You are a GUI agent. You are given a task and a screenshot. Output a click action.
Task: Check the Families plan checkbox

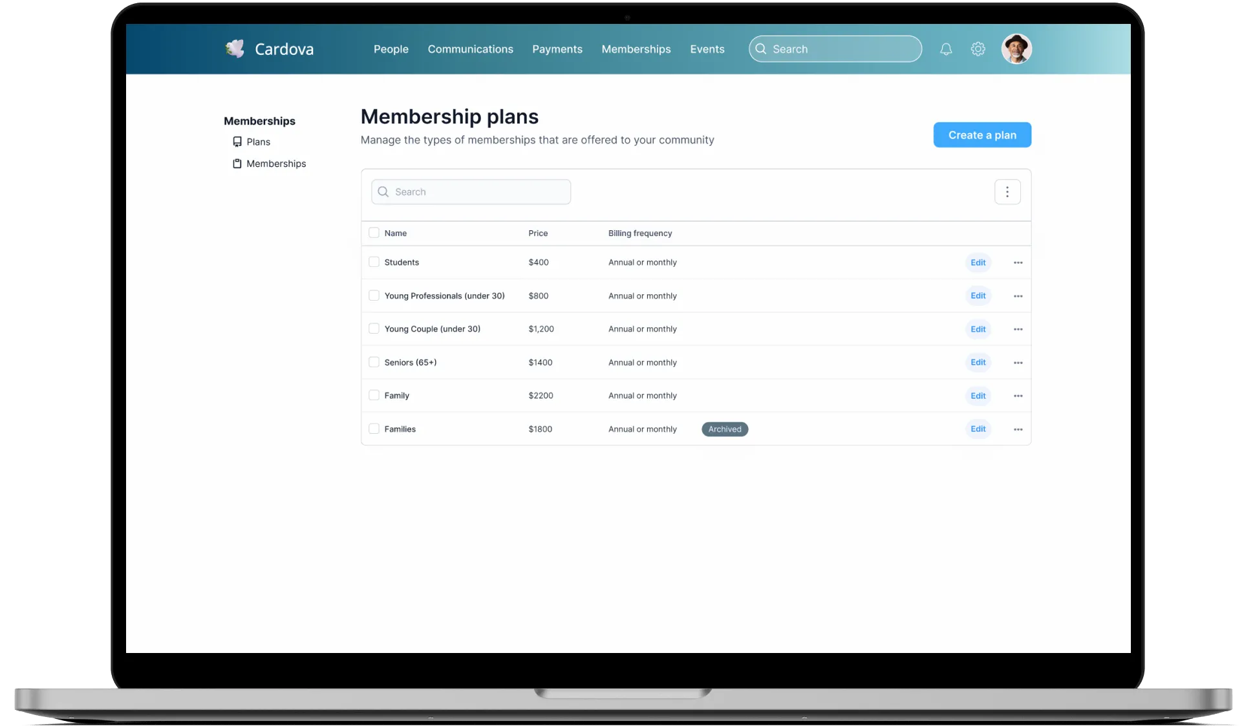[x=374, y=429]
